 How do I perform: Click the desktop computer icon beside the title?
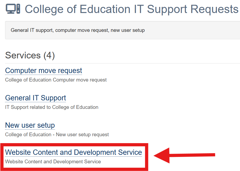coord(13,9)
